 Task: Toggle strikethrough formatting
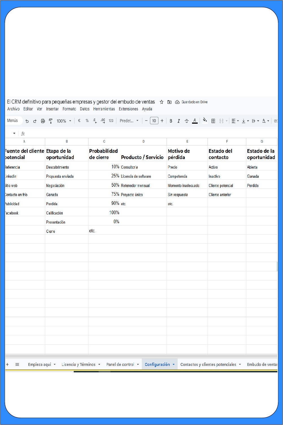(x=186, y=121)
